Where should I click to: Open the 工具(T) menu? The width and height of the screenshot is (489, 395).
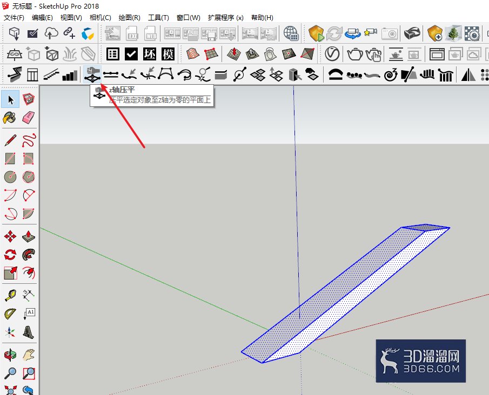[x=158, y=18]
